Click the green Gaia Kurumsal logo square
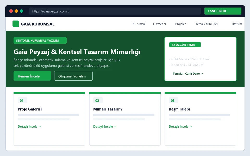This screenshot has height=156, width=250. (x=16, y=24)
